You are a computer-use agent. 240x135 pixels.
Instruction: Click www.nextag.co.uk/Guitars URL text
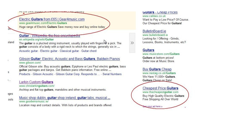pos(159,73)
